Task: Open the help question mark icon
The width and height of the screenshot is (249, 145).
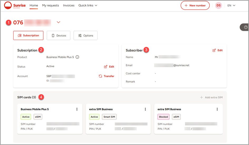Action: pos(246,27)
